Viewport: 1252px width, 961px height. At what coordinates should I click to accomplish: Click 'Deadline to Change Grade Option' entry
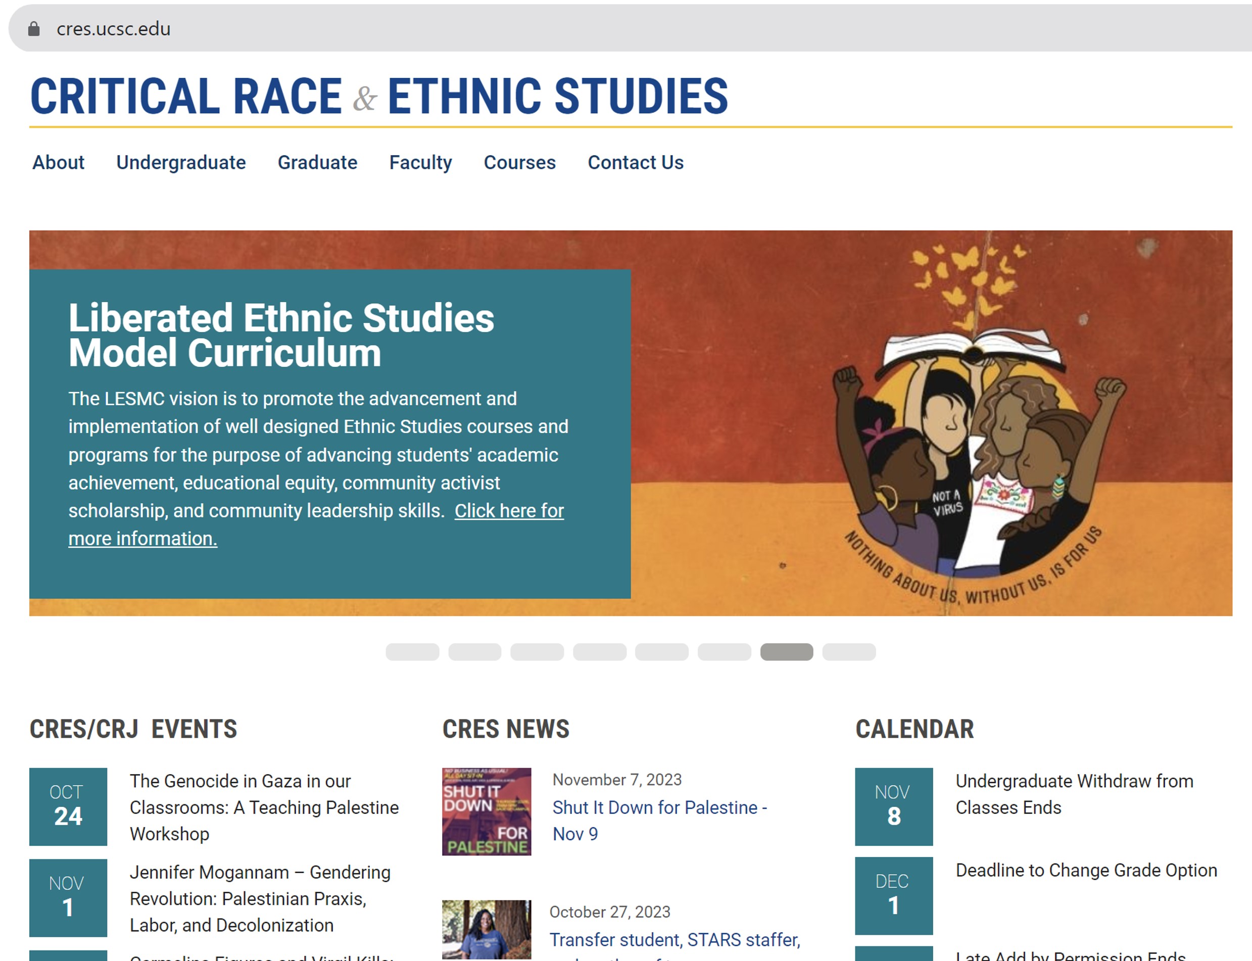pos(1086,871)
